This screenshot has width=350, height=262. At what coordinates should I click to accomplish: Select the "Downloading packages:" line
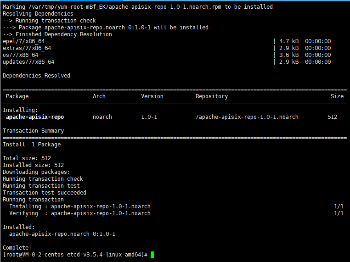coord(36,172)
